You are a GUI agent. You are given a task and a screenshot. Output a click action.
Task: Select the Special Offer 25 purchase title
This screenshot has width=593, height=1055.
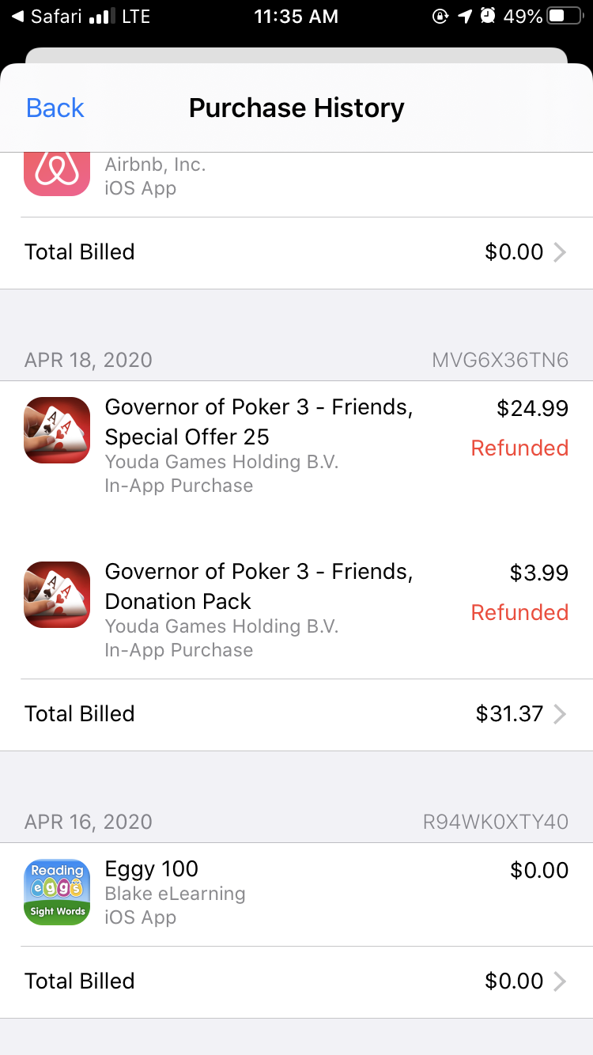click(259, 422)
